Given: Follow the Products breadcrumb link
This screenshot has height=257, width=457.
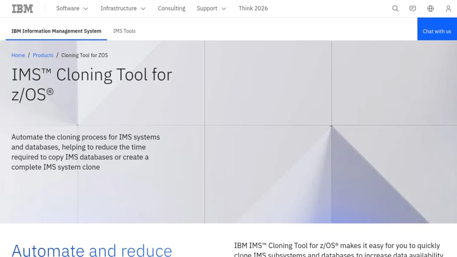Looking at the screenshot, I should [43, 55].
